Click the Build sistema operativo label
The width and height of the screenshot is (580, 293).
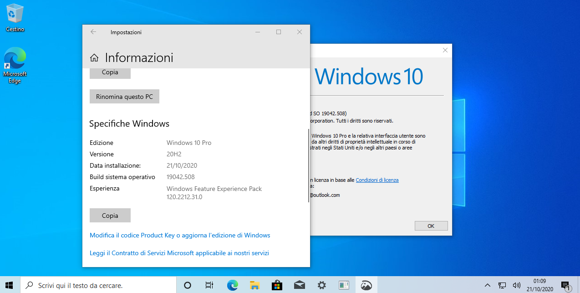pos(122,177)
